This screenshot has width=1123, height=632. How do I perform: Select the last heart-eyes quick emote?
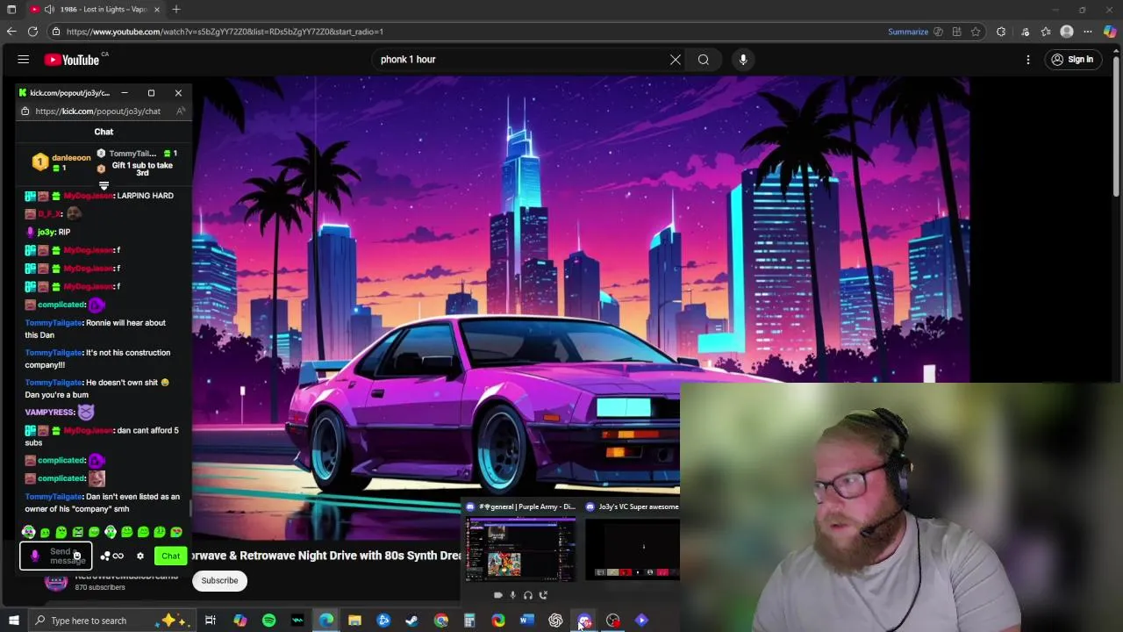point(176,532)
